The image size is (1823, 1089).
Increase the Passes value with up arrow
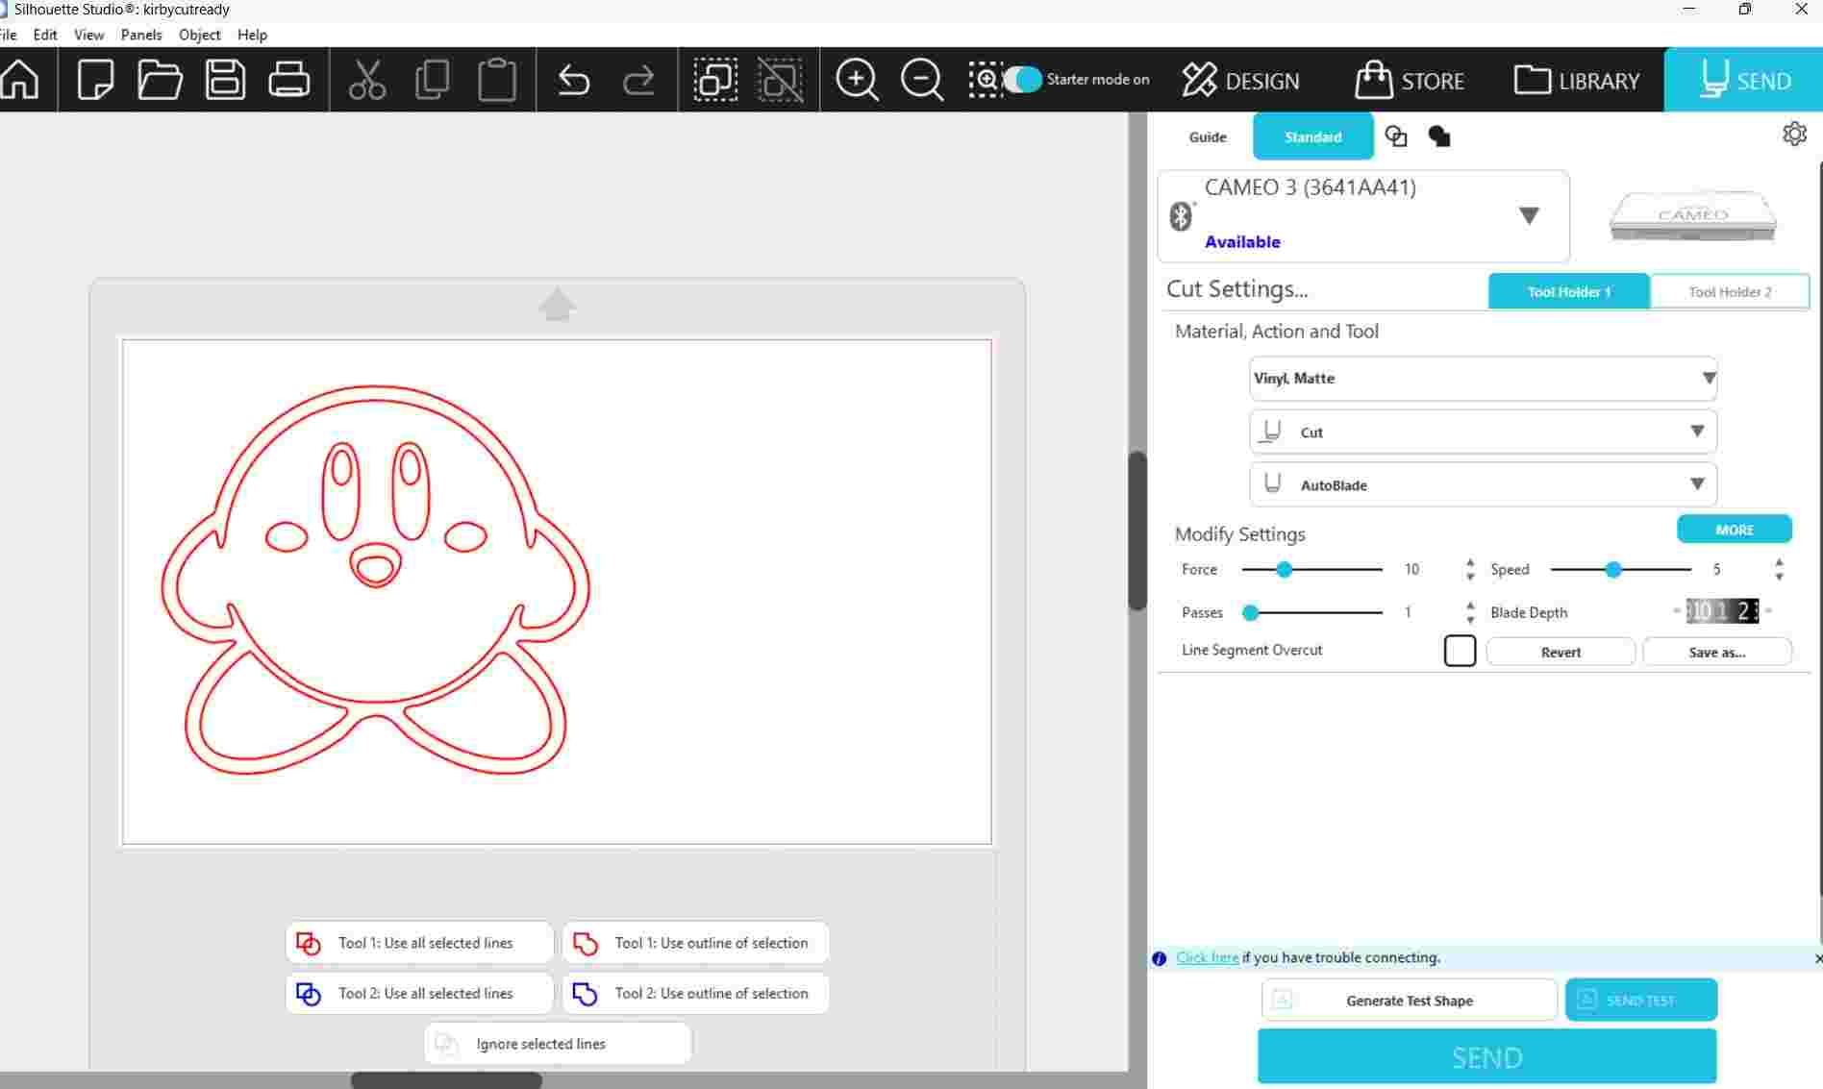1470,606
